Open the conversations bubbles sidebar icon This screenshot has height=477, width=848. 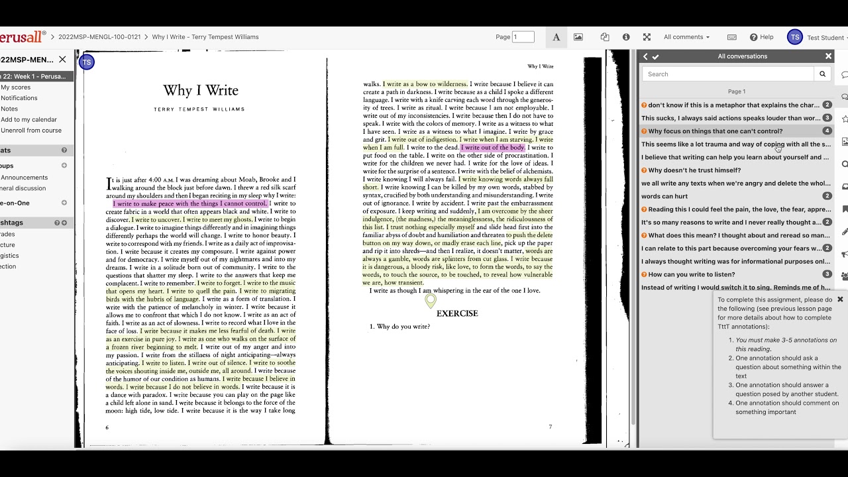pos(845,97)
